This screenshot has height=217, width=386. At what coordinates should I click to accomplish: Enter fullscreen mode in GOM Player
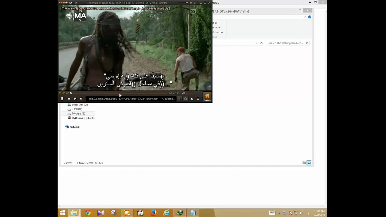(195, 3)
